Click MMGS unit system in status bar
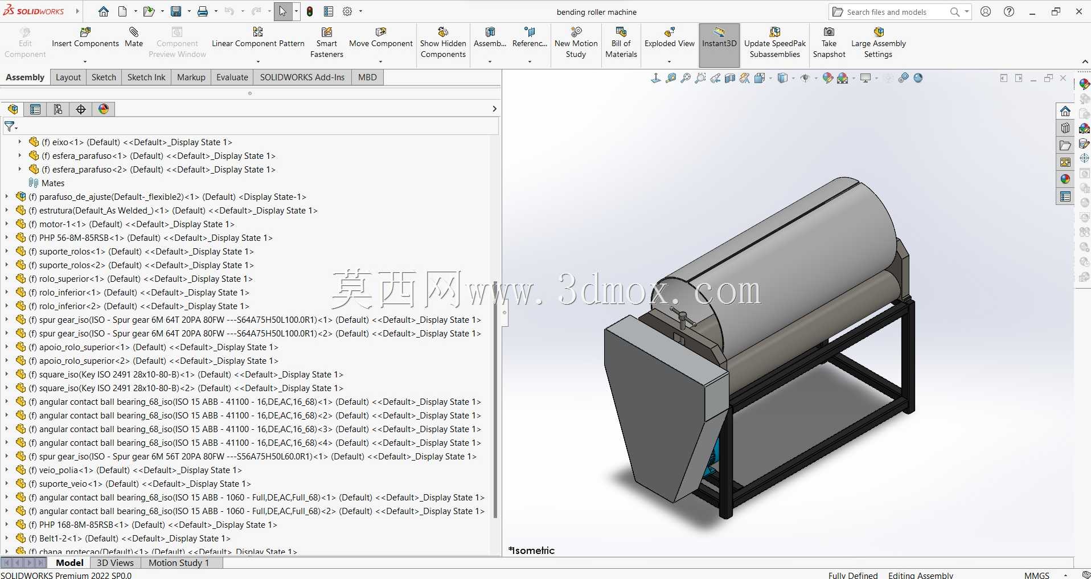The width and height of the screenshot is (1091, 579). (x=1036, y=575)
